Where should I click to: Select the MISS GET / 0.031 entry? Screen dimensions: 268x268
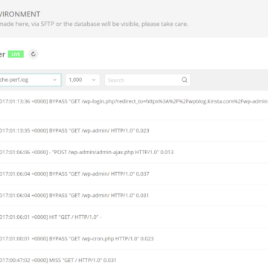[x=134, y=260]
